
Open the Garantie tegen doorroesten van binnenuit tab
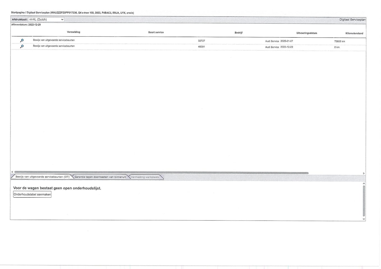coord(100,177)
